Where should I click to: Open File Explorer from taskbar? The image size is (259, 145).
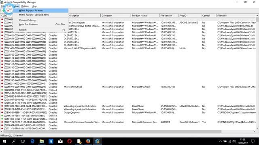point(42,141)
